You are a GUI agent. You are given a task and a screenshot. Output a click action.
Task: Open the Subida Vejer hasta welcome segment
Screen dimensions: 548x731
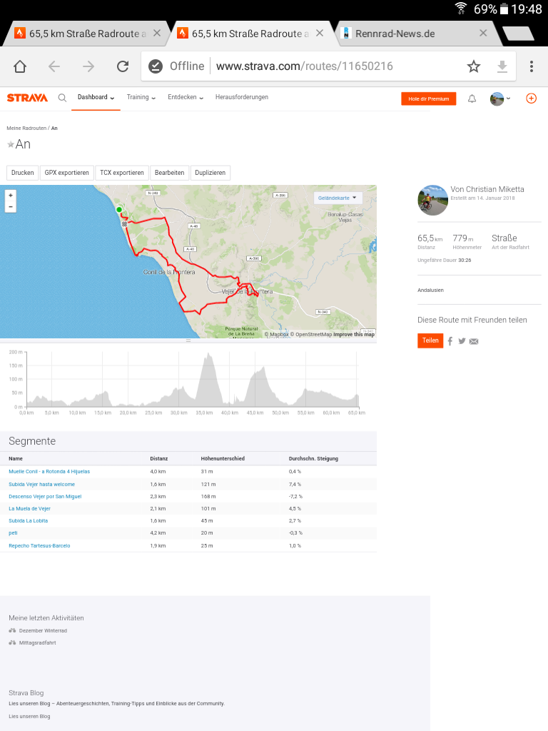(41, 484)
